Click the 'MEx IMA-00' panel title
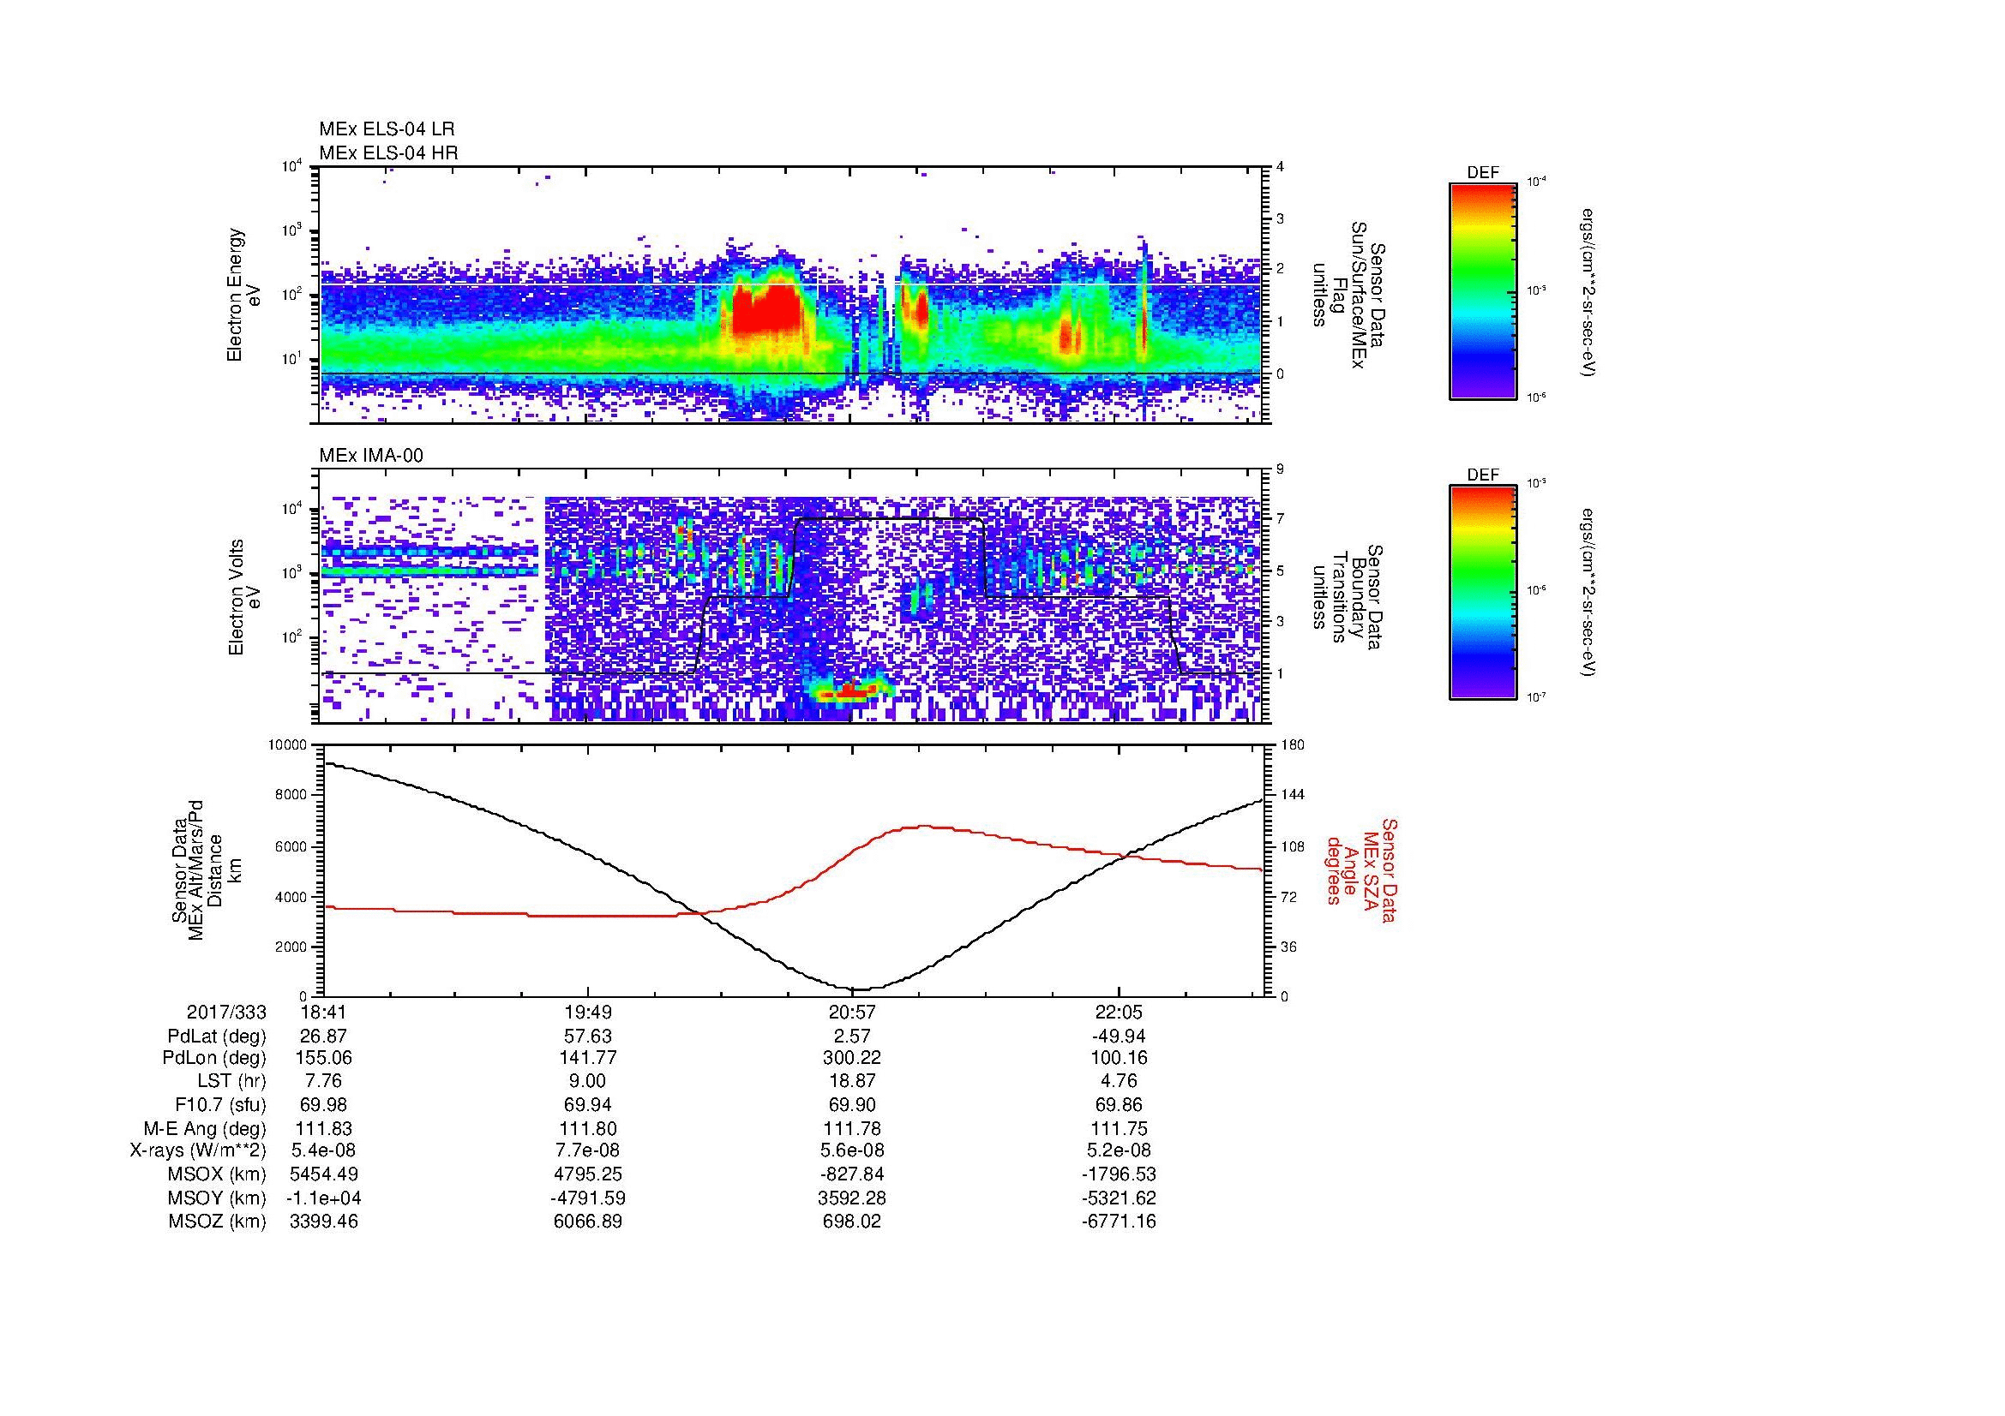This screenshot has height=1416, width=2005. click(x=371, y=456)
